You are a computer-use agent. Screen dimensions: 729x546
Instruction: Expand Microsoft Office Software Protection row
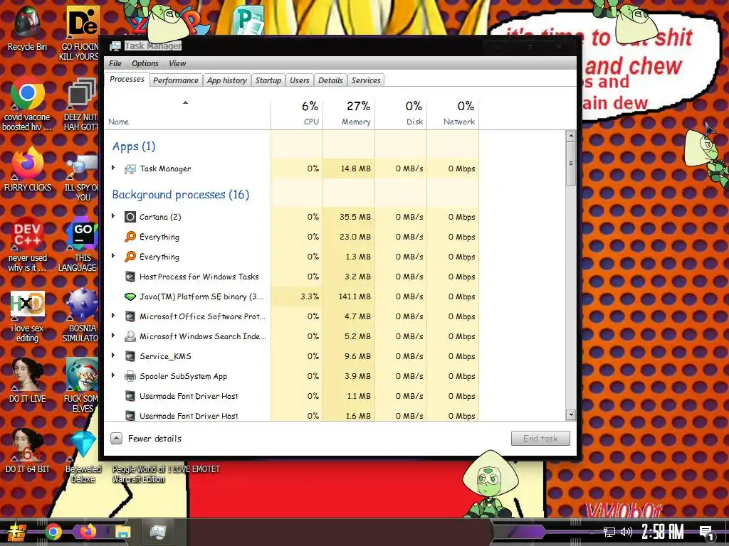point(113,316)
